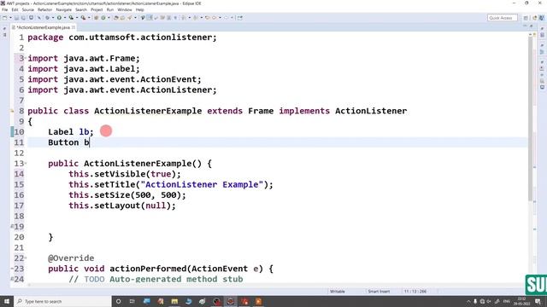Screen dimensions: 547x307
Task: Collapse the @Override fold on line 22
Action: click(26, 258)
